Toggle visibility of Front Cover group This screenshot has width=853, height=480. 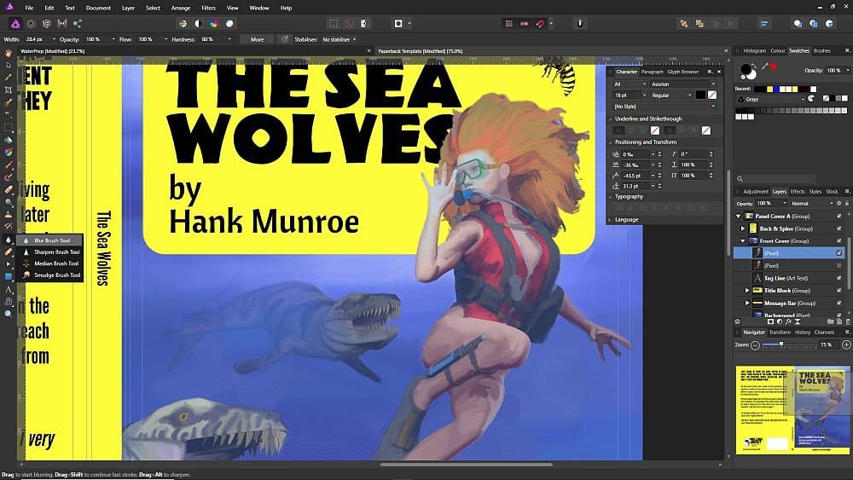(838, 240)
